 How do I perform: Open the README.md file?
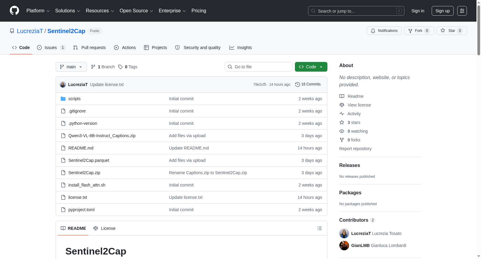[81, 148]
